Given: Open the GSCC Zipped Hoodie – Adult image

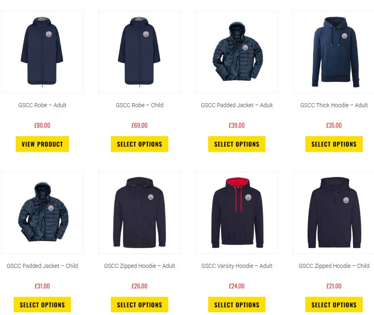Looking at the screenshot, I should click(x=140, y=212).
